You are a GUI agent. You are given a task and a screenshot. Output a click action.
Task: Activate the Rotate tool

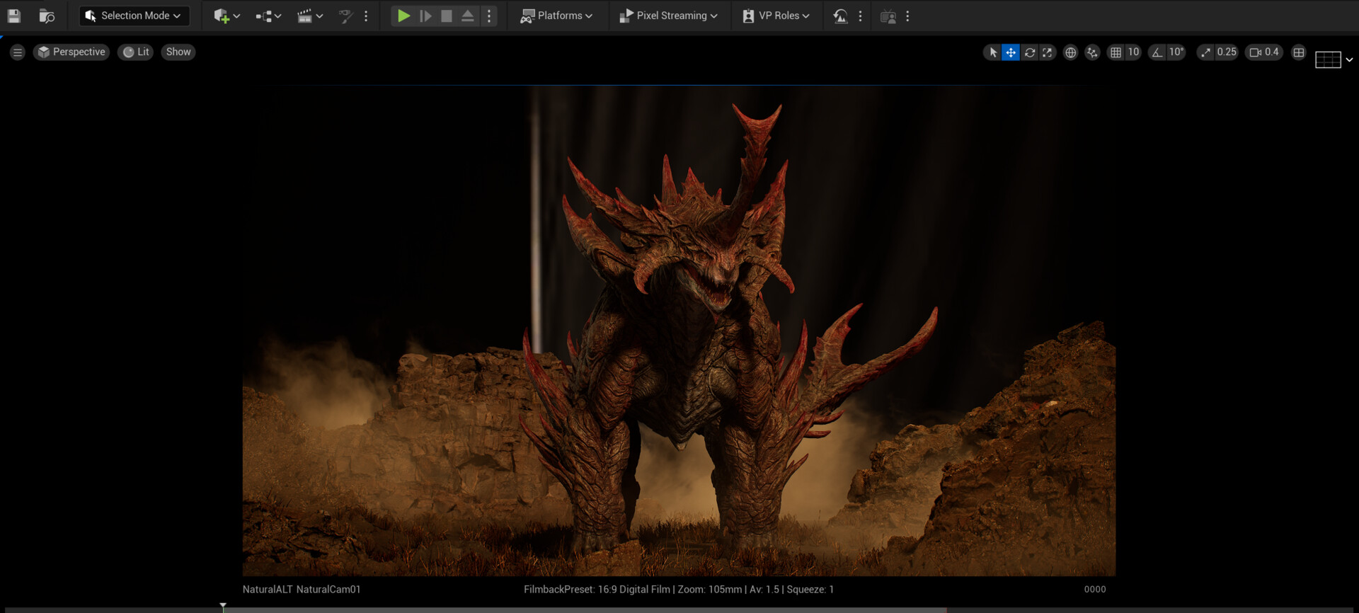[1030, 52]
